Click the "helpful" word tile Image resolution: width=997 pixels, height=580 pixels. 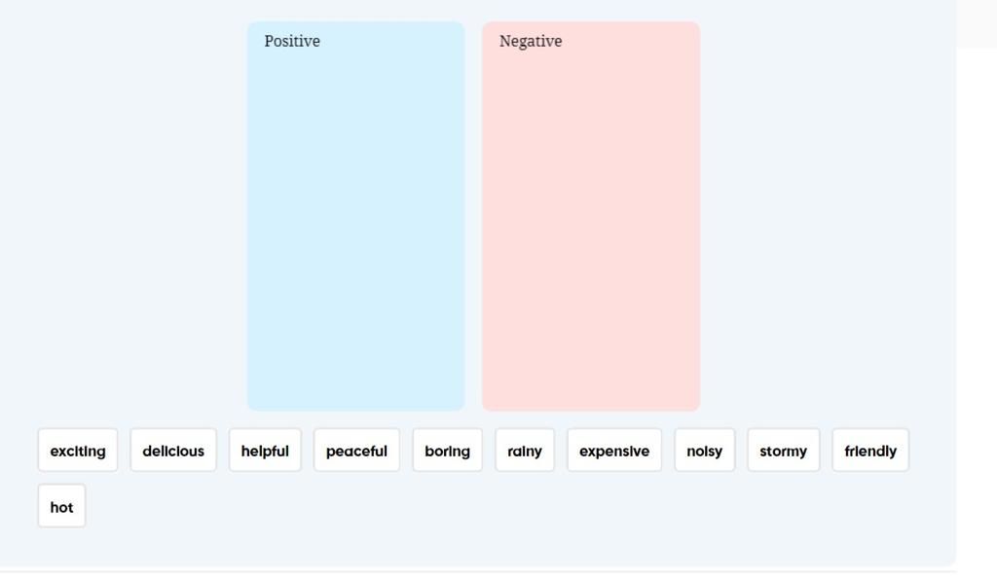(265, 450)
